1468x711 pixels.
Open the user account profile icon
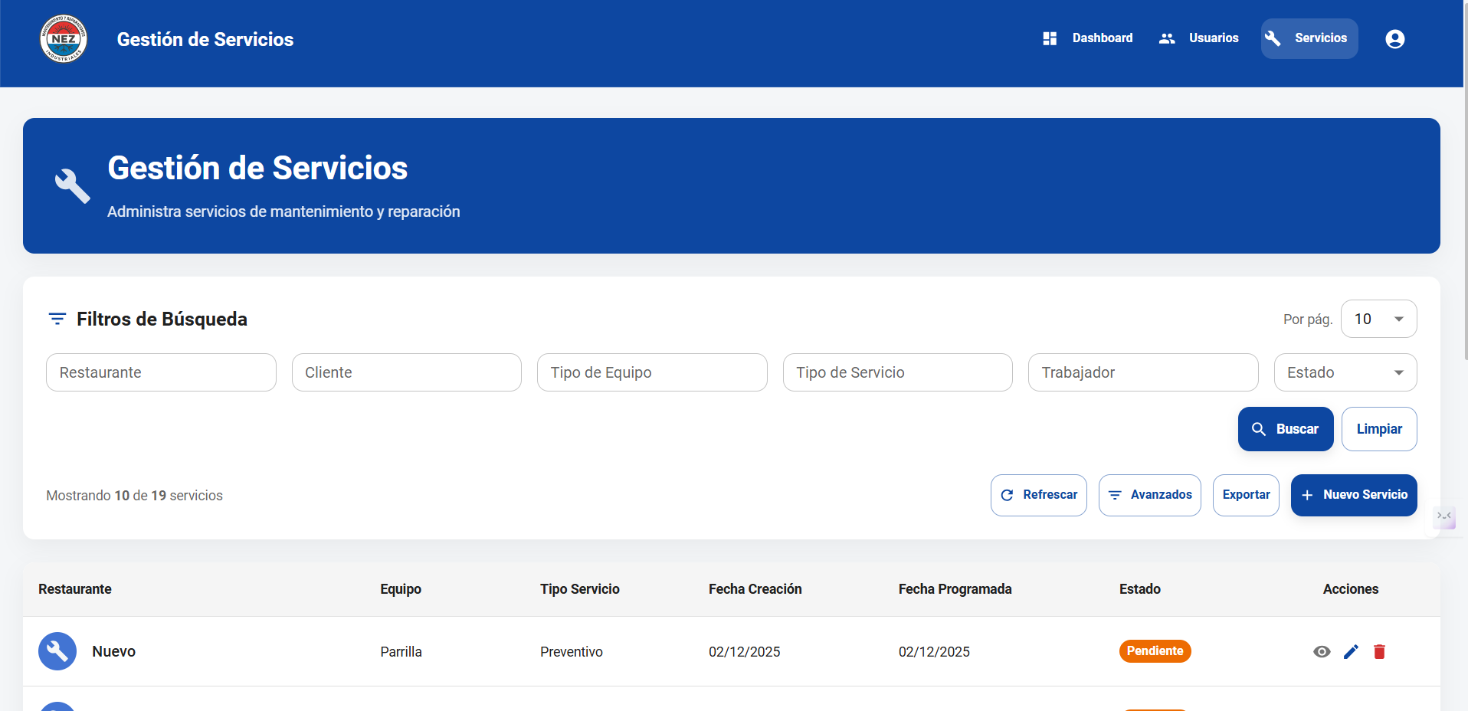coord(1394,38)
